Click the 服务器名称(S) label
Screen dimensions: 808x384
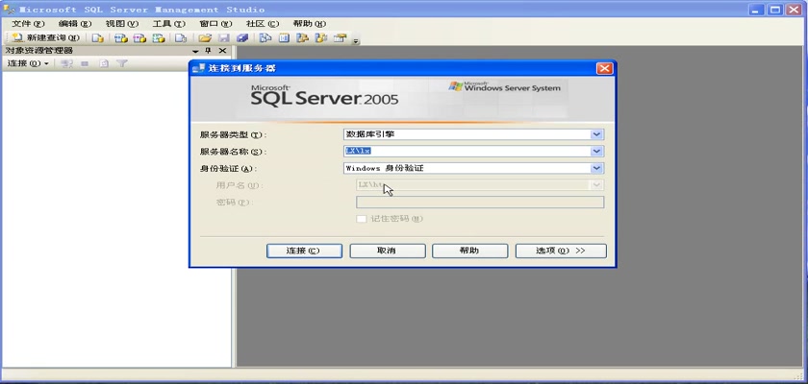point(231,152)
